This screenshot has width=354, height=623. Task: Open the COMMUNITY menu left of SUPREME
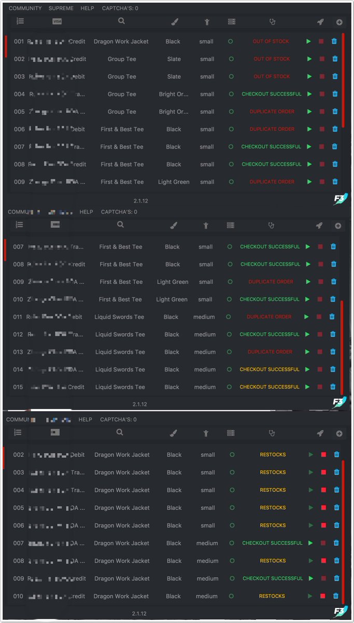click(25, 8)
